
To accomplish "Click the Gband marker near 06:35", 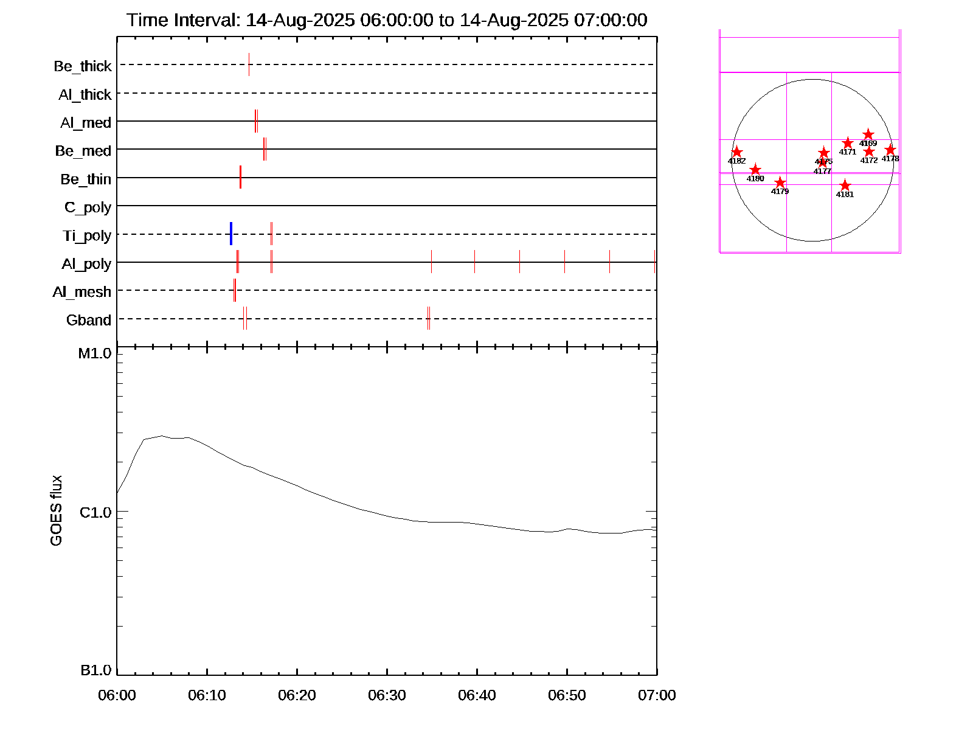I will (429, 318).
